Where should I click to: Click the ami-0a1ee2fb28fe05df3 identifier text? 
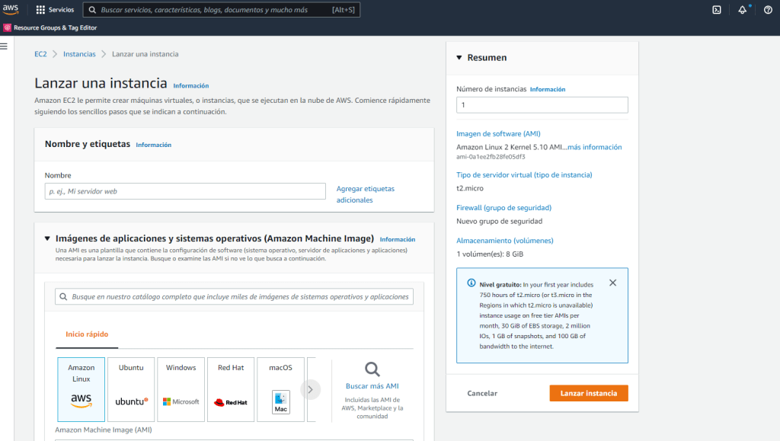tap(491, 157)
